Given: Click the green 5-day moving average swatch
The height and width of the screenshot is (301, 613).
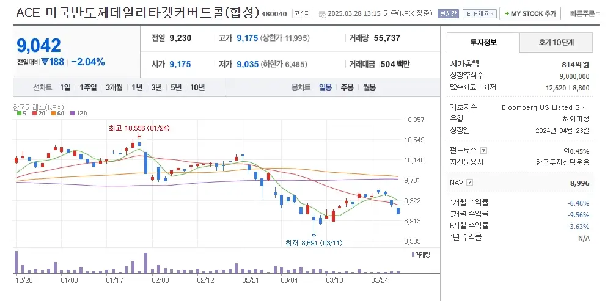Looking at the screenshot, I should [x=19, y=114].
